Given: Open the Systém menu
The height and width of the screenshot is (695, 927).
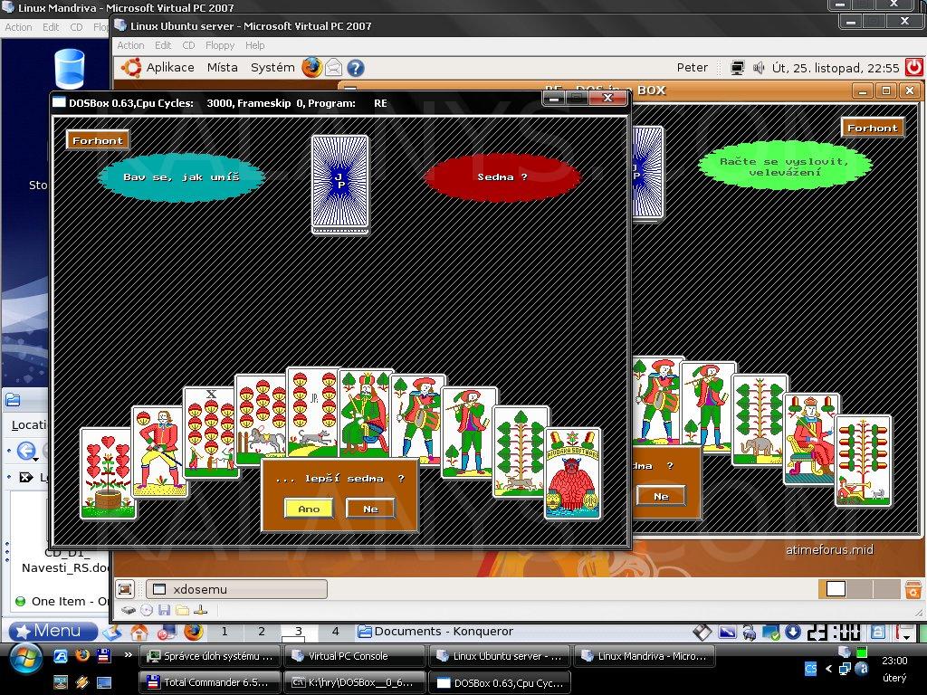Looking at the screenshot, I should pos(272,67).
